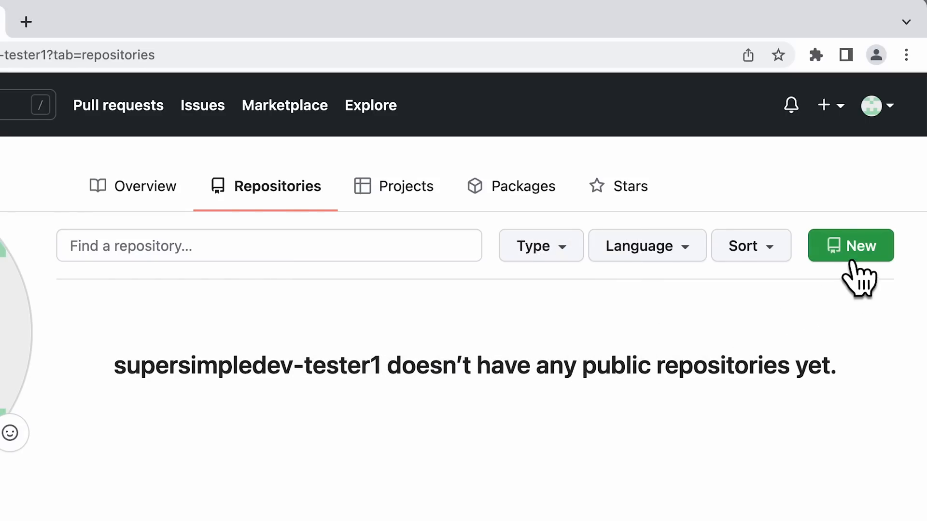Open Chrome profile avatar
This screenshot has width=927, height=521.
[x=876, y=55]
